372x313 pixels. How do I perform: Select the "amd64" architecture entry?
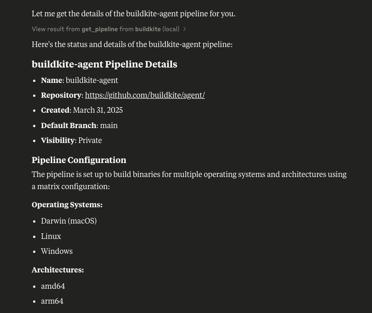coord(53,286)
